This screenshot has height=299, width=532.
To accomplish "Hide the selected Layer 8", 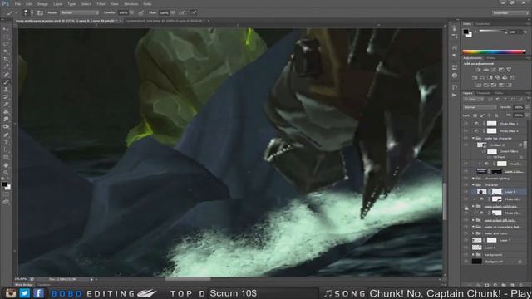I will coord(465,192).
